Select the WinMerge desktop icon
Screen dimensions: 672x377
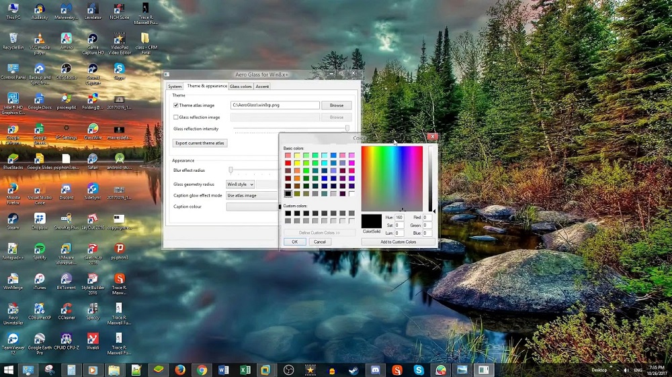(13, 280)
